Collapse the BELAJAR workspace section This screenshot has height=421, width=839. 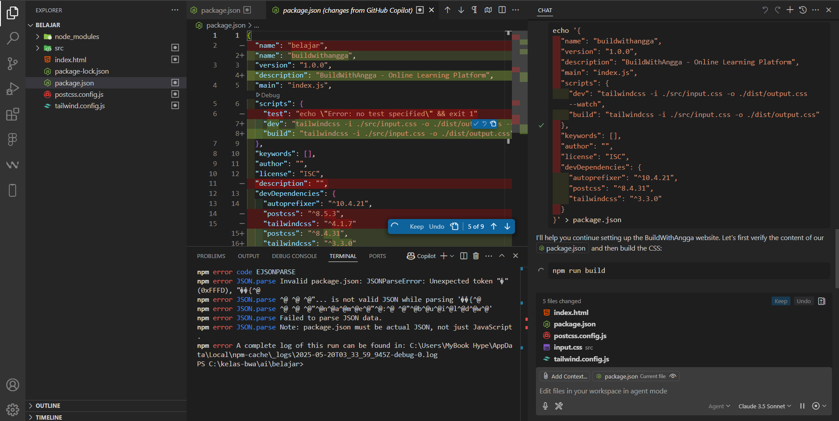tap(31, 25)
